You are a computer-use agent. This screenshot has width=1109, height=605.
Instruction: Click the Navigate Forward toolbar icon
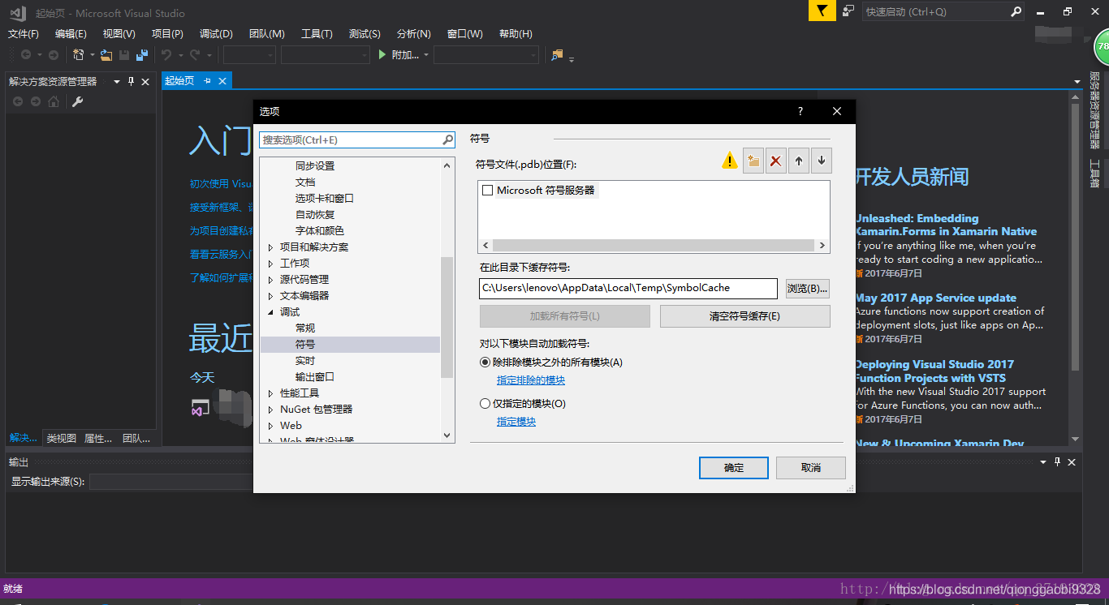pyautogui.click(x=54, y=55)
